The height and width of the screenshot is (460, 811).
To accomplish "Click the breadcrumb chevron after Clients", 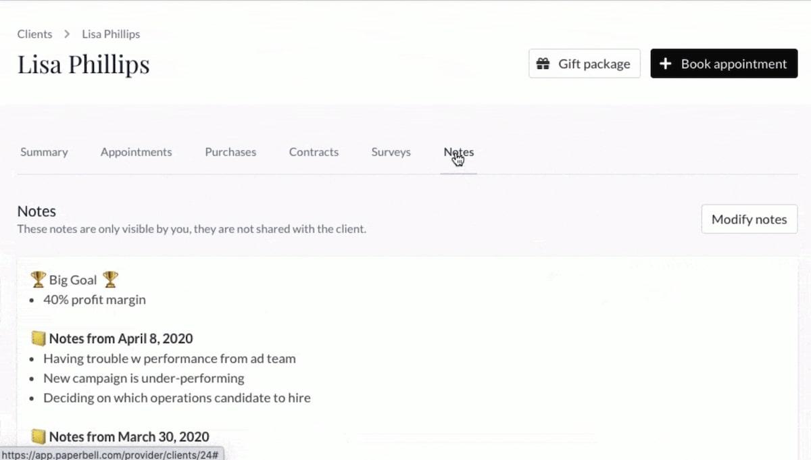I will [x=67, y=34].
